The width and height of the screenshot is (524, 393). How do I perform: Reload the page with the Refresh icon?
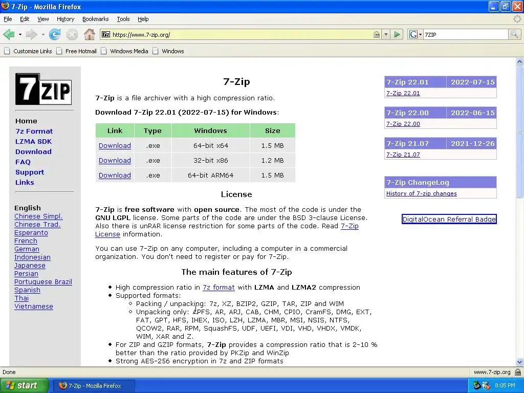coord(55,34)
